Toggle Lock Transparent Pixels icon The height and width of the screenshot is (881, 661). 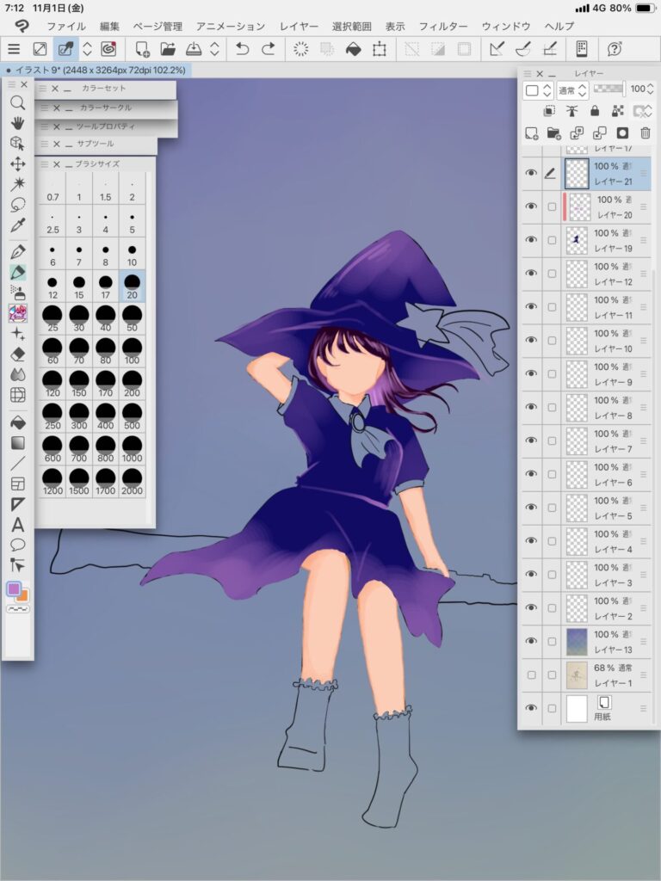[x=617, y=111]
